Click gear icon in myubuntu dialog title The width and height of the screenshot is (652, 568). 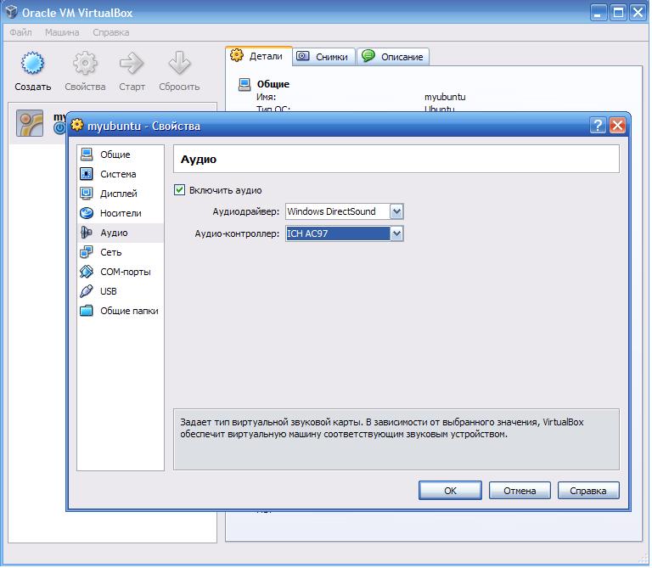77,125
